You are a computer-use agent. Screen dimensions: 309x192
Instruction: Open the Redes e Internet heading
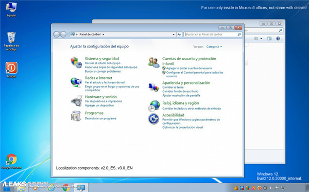98,78
